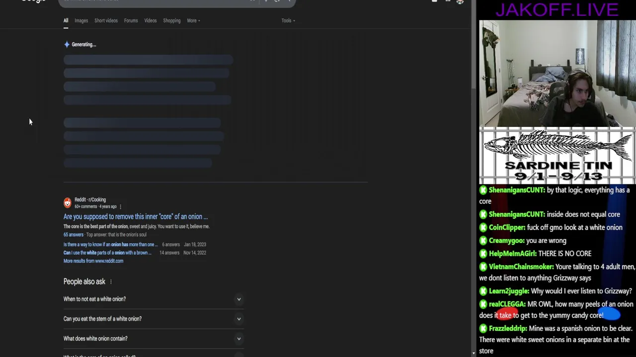Open 'Is there a way to know if an onion' link
The width and height of the screenshot is (636, 357).
110,244
